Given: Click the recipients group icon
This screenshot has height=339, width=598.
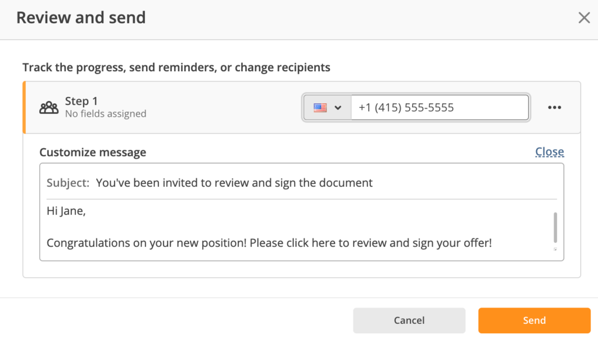Looking at the screenshot, I should (49, 107).
